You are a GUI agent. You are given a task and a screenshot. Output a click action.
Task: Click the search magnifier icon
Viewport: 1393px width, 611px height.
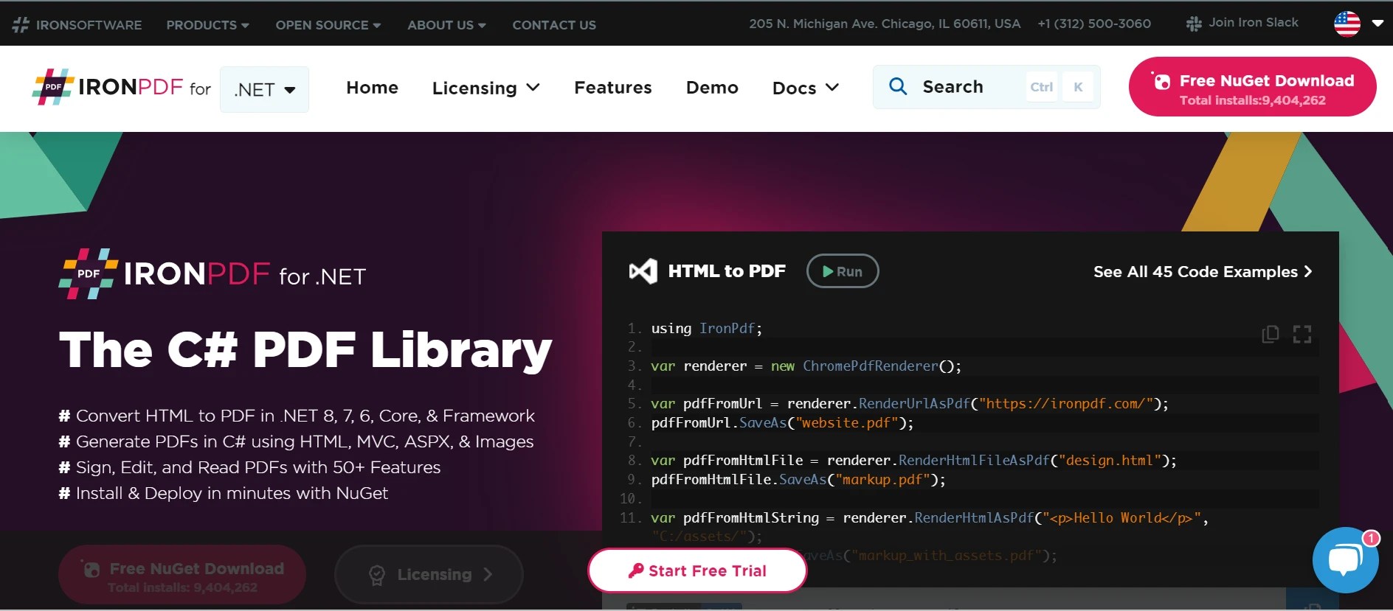898,86
